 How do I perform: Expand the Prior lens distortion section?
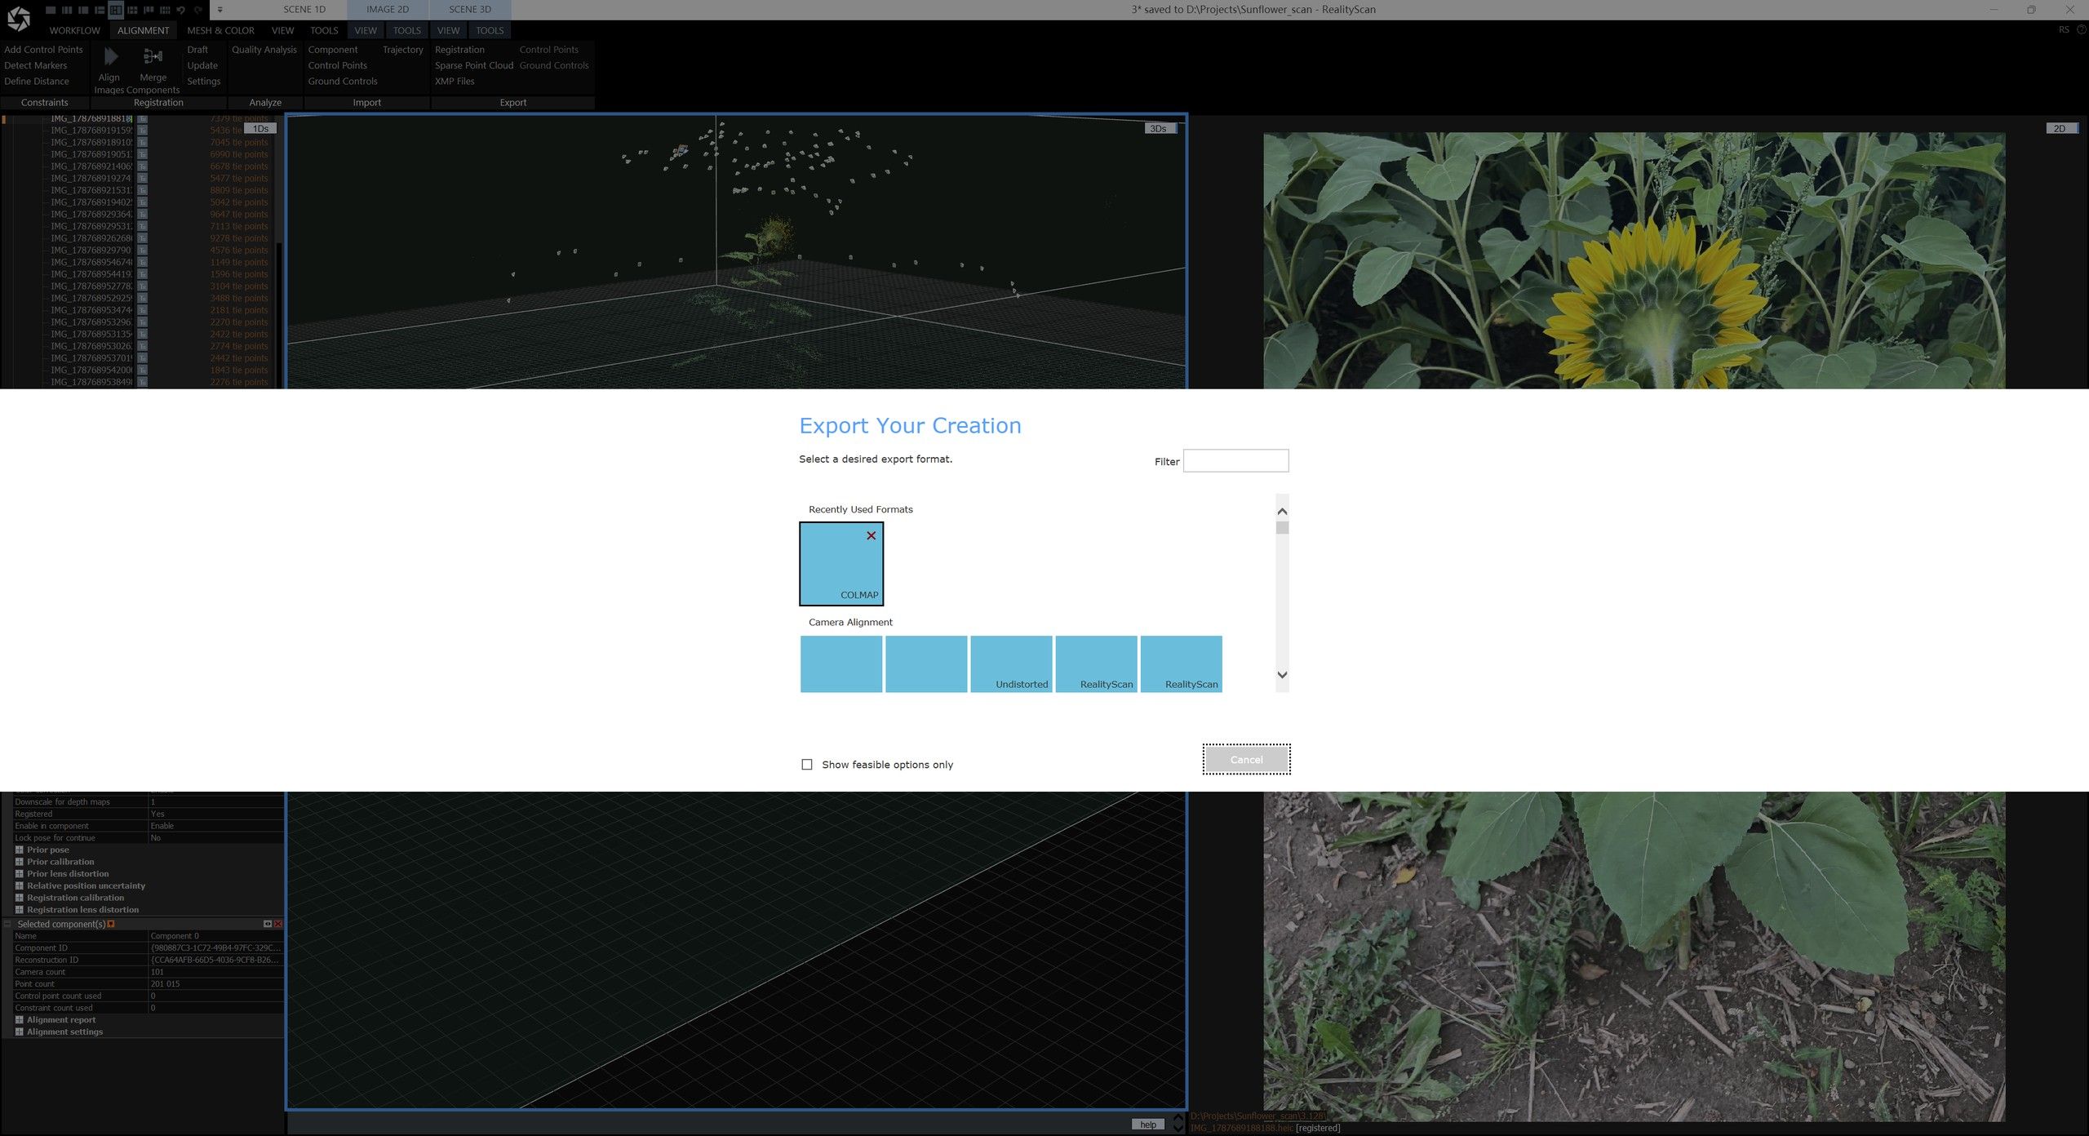coord(19,873)
